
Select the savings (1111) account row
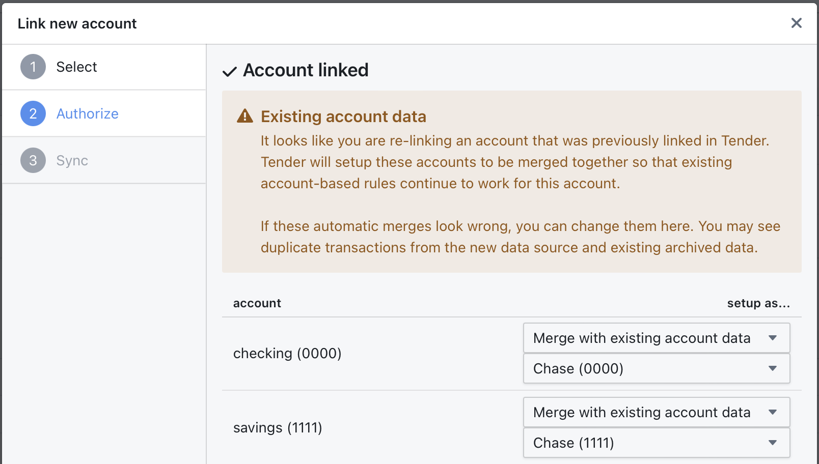pos(278,427)
